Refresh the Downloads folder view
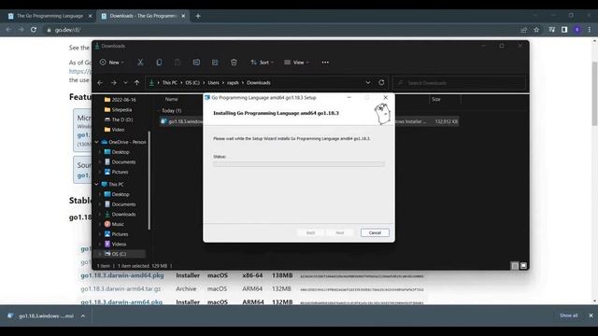Image resolution: width=598 pixels, height=336 pixels. [x=381, y=83]
